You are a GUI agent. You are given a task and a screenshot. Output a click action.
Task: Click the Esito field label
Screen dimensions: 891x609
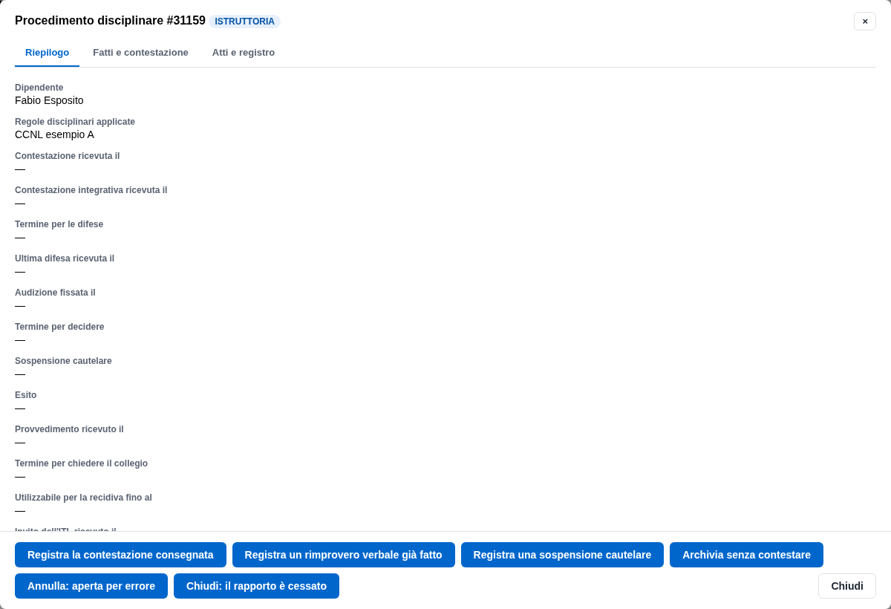(x=25, y=395)
